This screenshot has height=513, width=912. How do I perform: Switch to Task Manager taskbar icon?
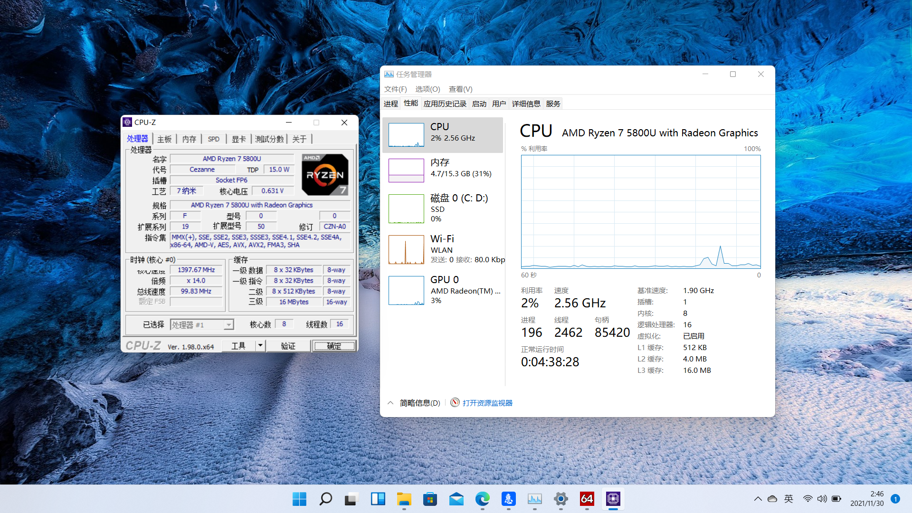[x=534, y=499]
